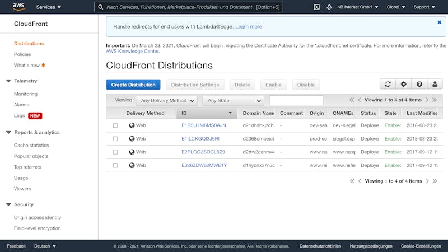Sort table by ID column
The width and height of the screenshot is (448, 252).
(x=207, y=113)
